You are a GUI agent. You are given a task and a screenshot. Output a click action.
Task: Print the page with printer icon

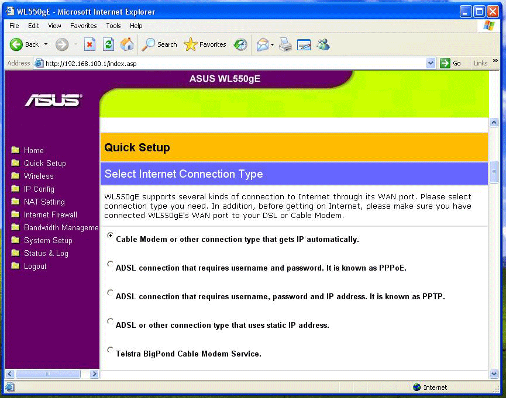[x=285, y=44]
